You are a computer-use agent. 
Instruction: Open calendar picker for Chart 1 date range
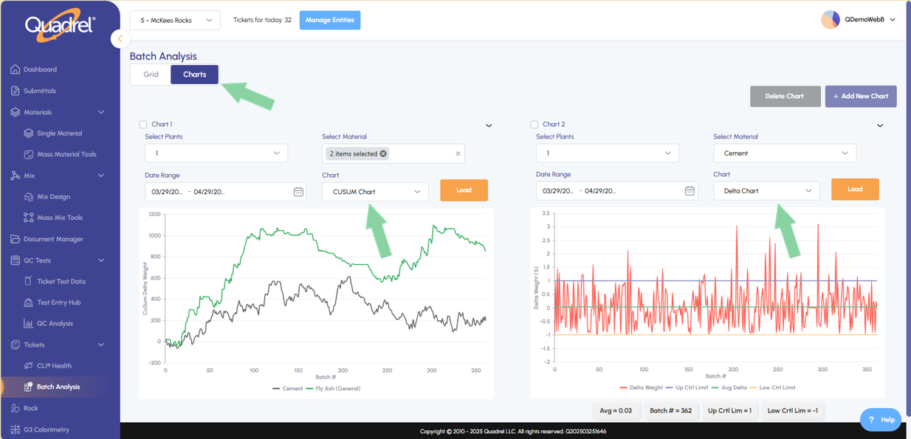tap(298, 192)
